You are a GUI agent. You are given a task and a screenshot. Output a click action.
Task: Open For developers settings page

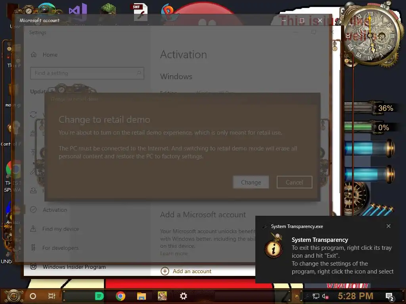(x=60, y=248)
